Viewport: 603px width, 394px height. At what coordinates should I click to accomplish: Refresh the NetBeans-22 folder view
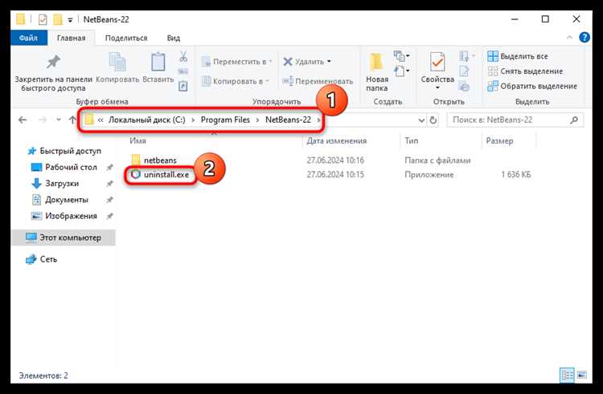click(x=433, y=120)
